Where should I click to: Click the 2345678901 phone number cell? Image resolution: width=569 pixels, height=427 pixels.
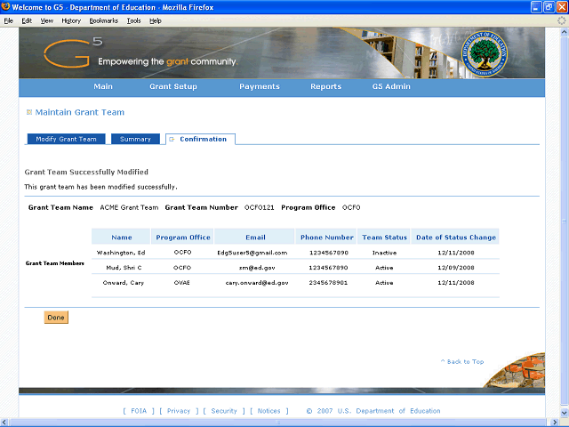pos(328,283)
